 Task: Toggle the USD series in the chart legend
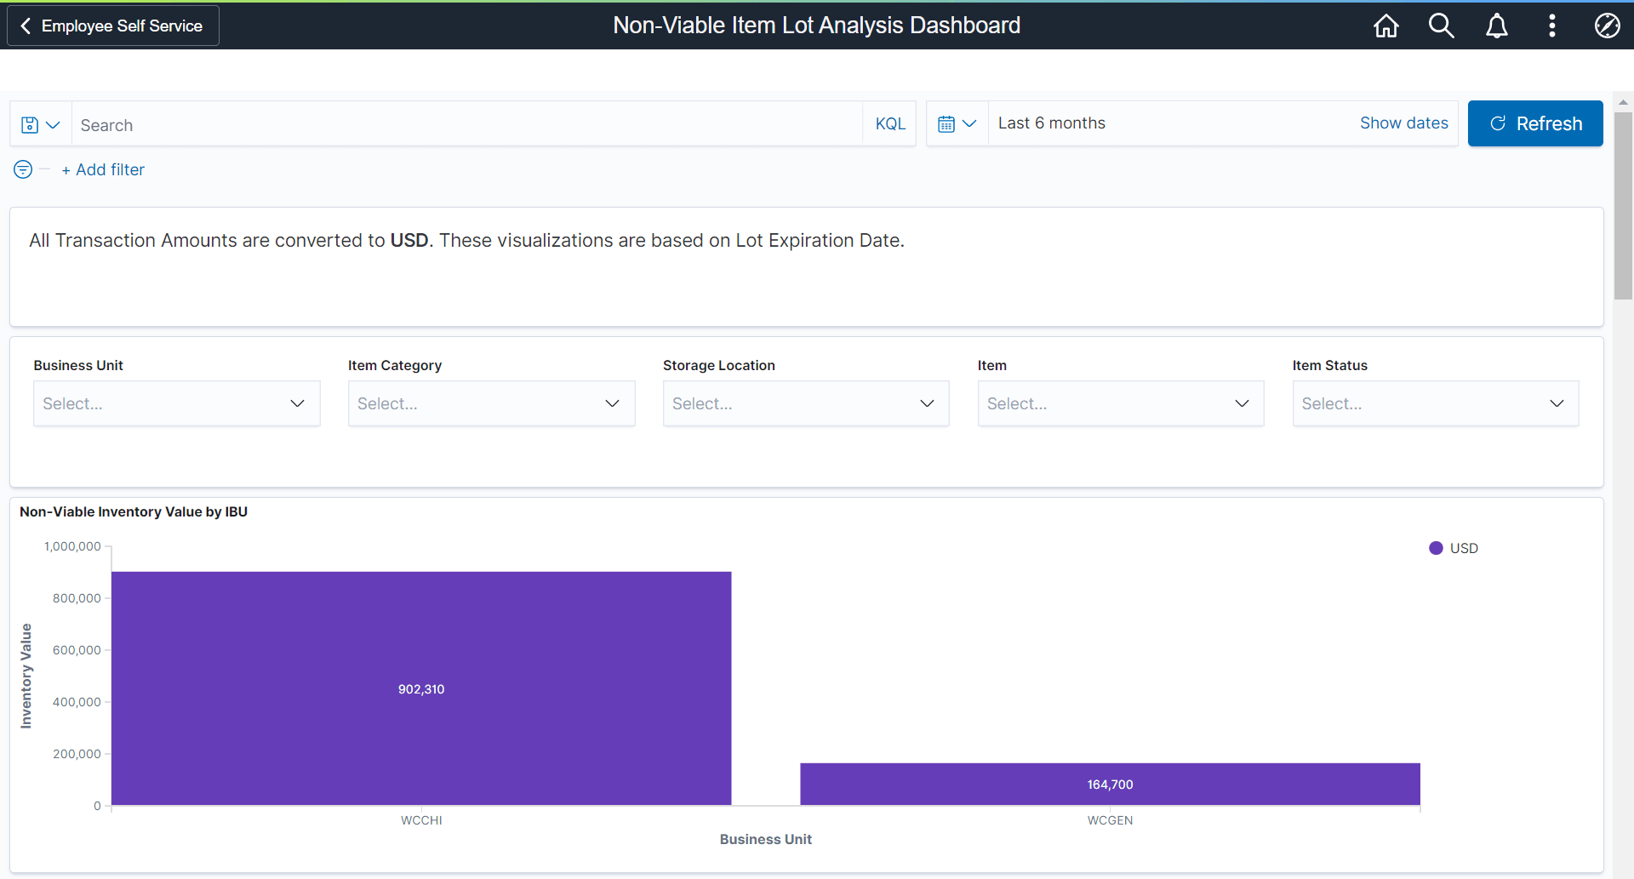tap(1453, 548)
